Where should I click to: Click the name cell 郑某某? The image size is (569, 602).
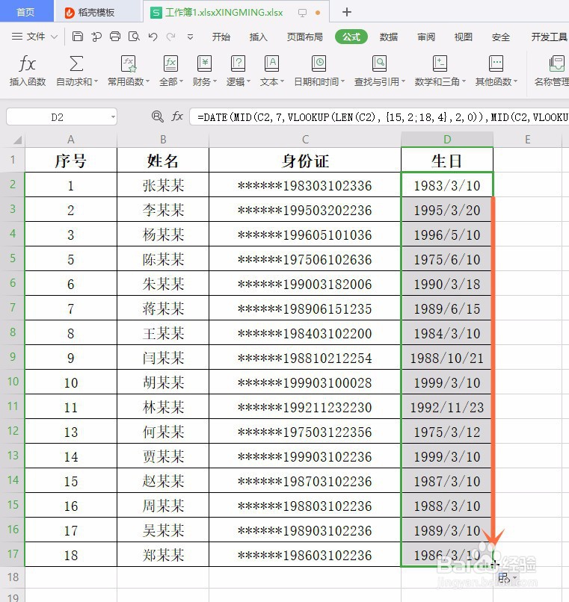coord(163,555)
